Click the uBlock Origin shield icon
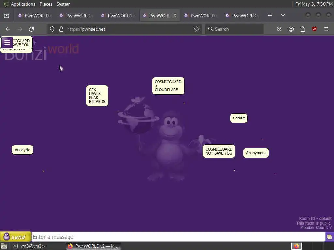The width and height of the screenshot is (334, 250). [314, 29]
